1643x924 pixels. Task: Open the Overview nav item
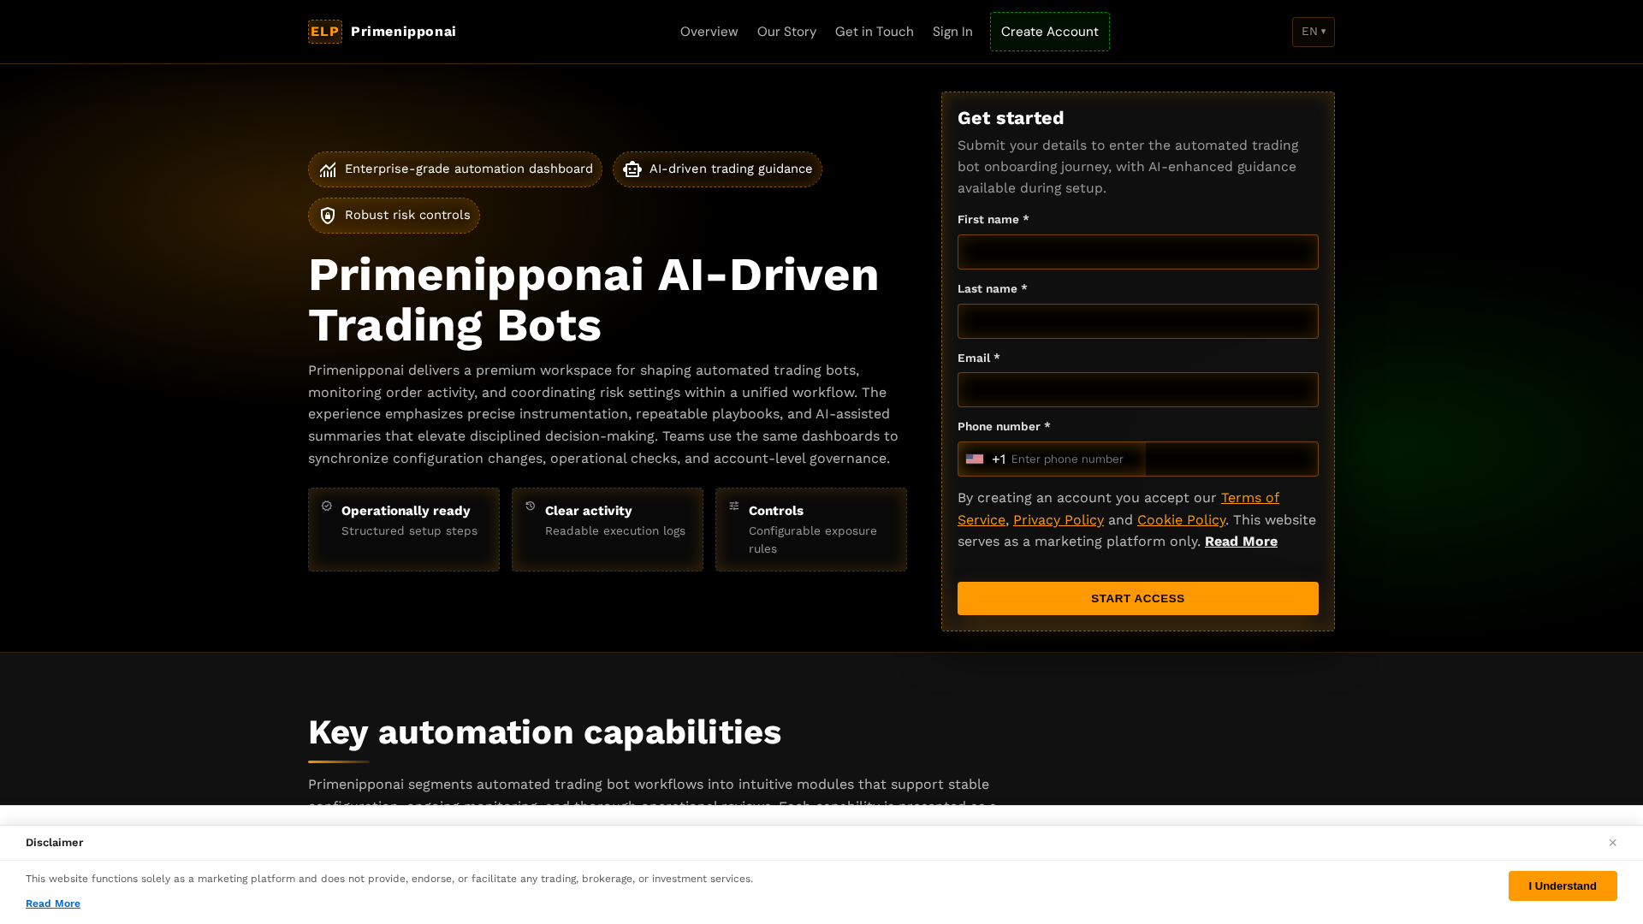tap(709, 32)
